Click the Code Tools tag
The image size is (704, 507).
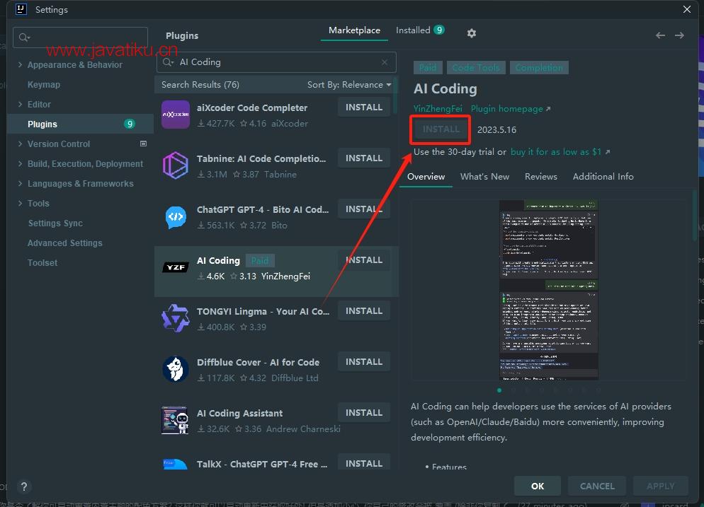[x=476, y=68]
